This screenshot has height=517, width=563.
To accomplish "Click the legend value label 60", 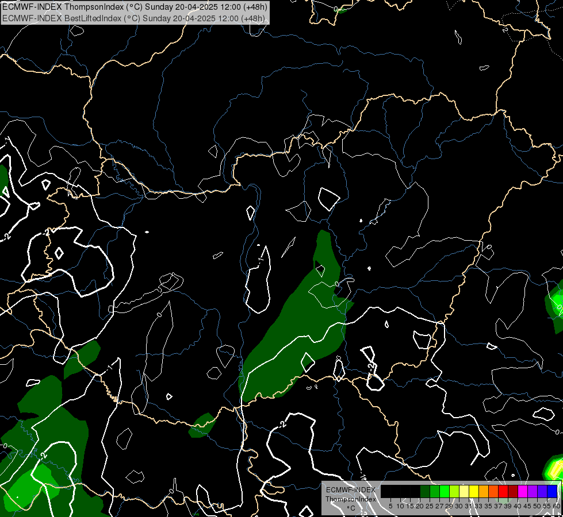I will pyautogui.click(x=557, y=506).
